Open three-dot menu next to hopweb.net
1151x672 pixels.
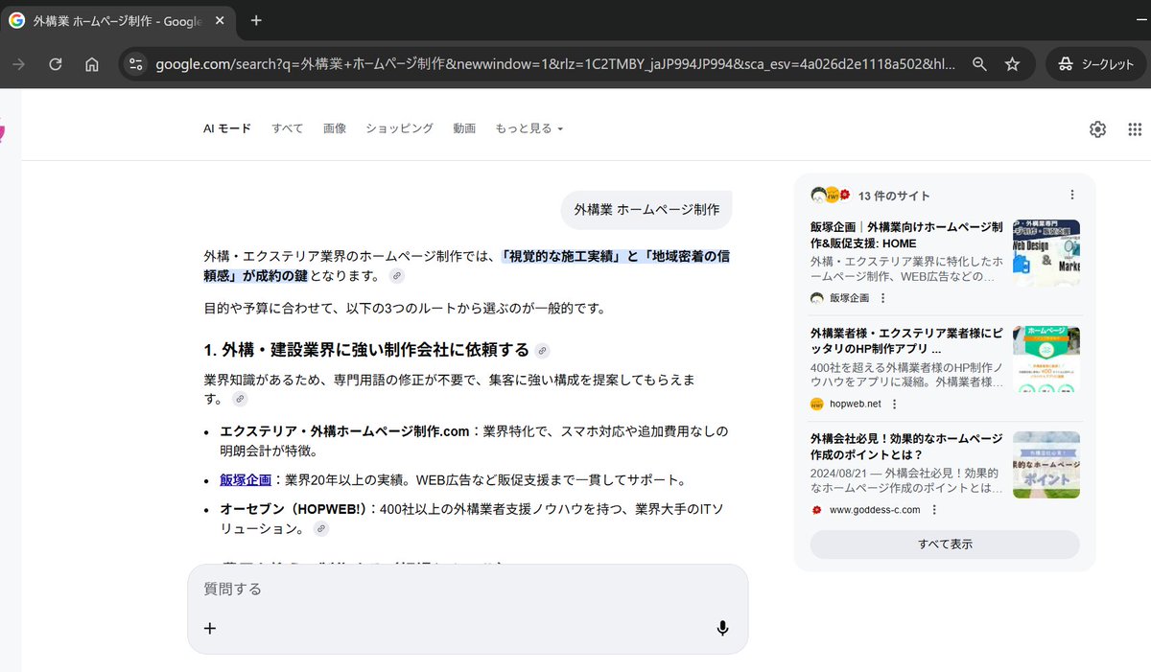click(895, 404)
